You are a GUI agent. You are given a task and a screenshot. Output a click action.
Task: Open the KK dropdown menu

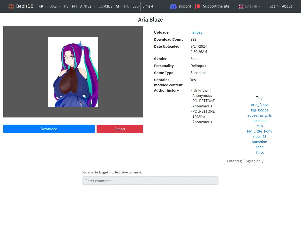[x=43, y=6]
